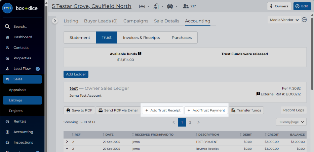Click the shower icon in header
This screenshot has width=314, height=152.
click(x=156, y=6)
